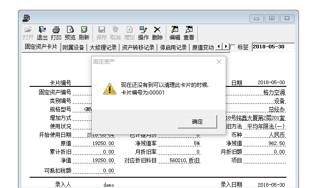
Task: Click the depreciation method 平均年限法(一)
Action: click(266, 126)
